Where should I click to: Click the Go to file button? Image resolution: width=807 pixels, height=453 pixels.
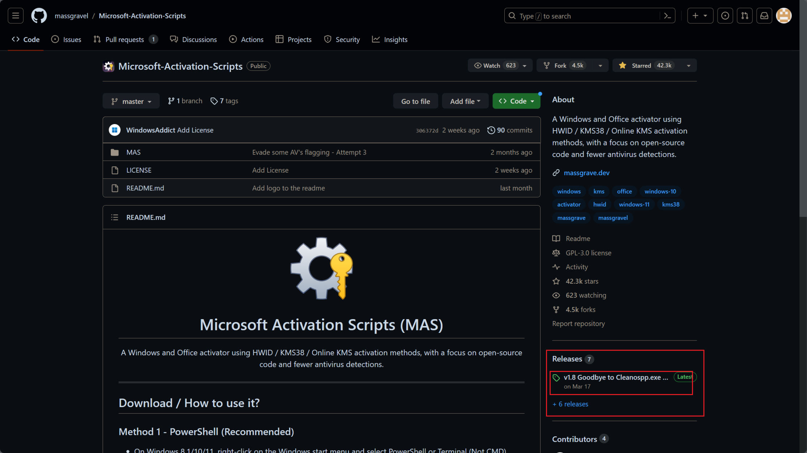[x=416, y=101]
